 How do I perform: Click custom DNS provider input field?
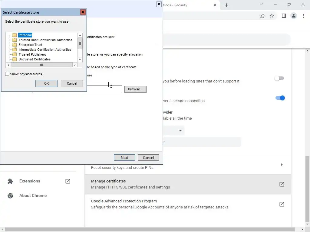click(x=202, y=142)
